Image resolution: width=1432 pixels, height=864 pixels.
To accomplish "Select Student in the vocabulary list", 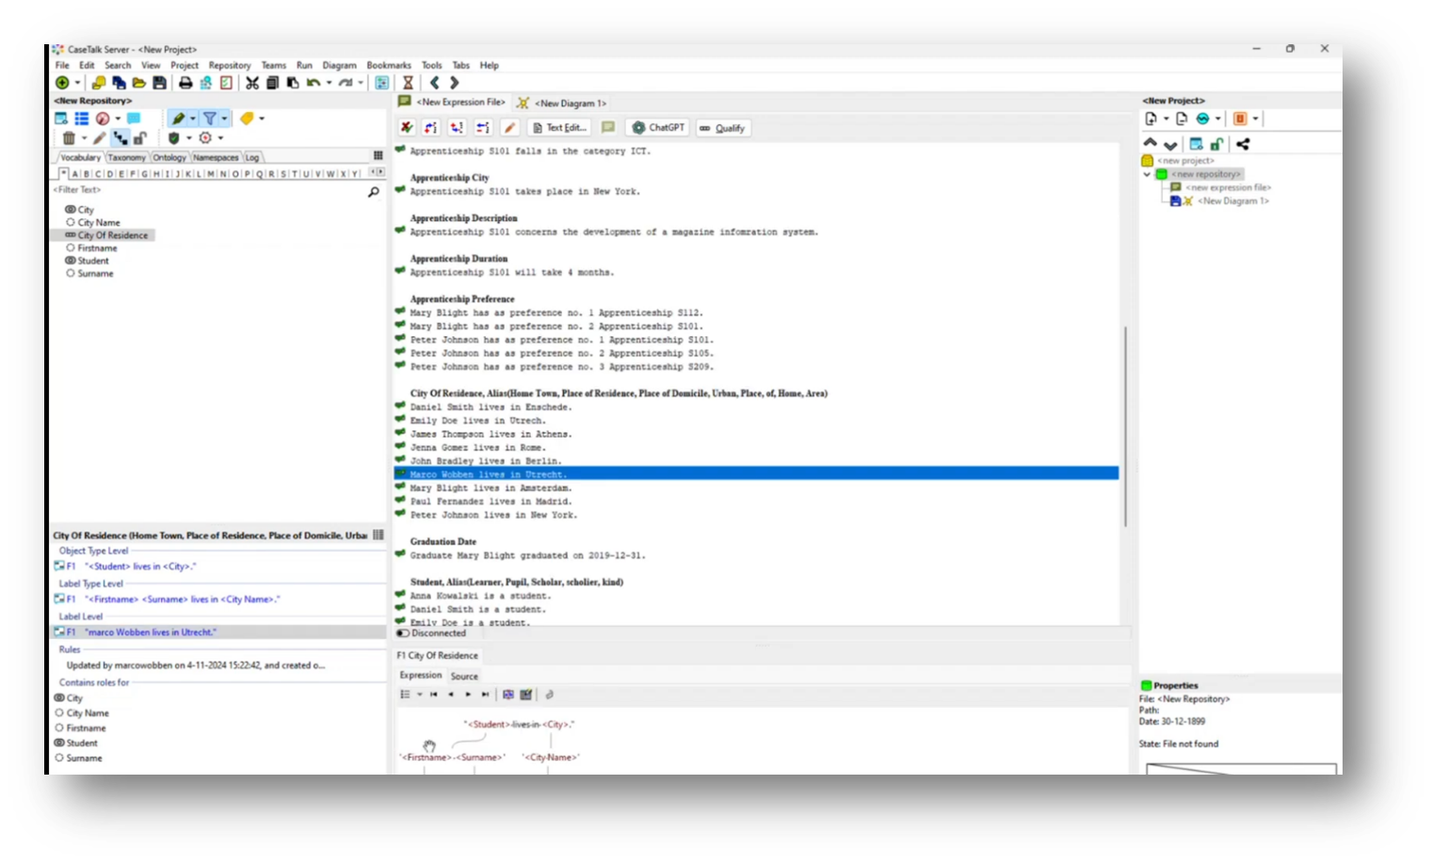I will click(x=93, y=261).
